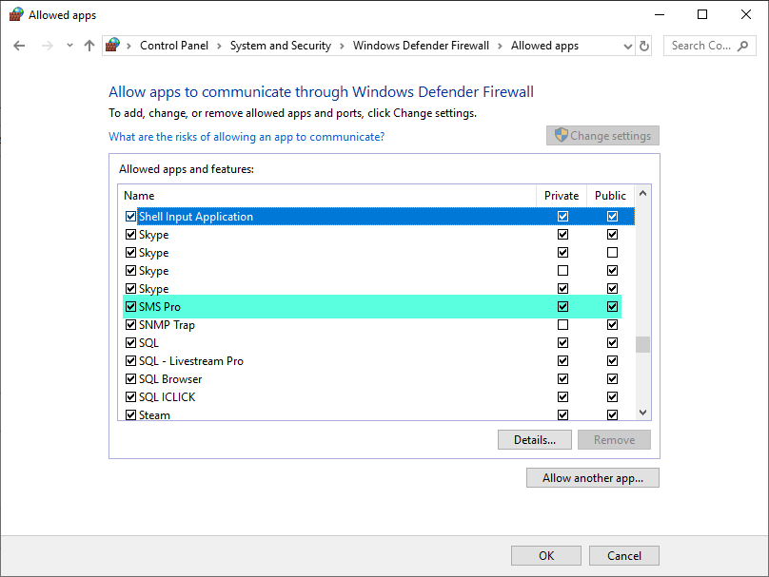769x577 pixels.
Task: Confirm with the OK button
Action: pos(546,556)
